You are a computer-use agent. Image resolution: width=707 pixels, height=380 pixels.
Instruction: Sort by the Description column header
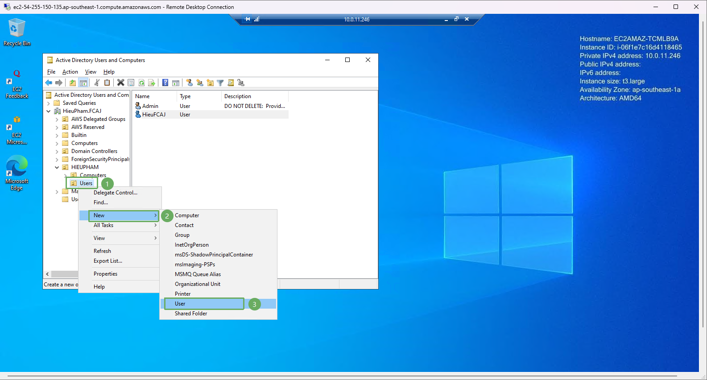(255, 96)
